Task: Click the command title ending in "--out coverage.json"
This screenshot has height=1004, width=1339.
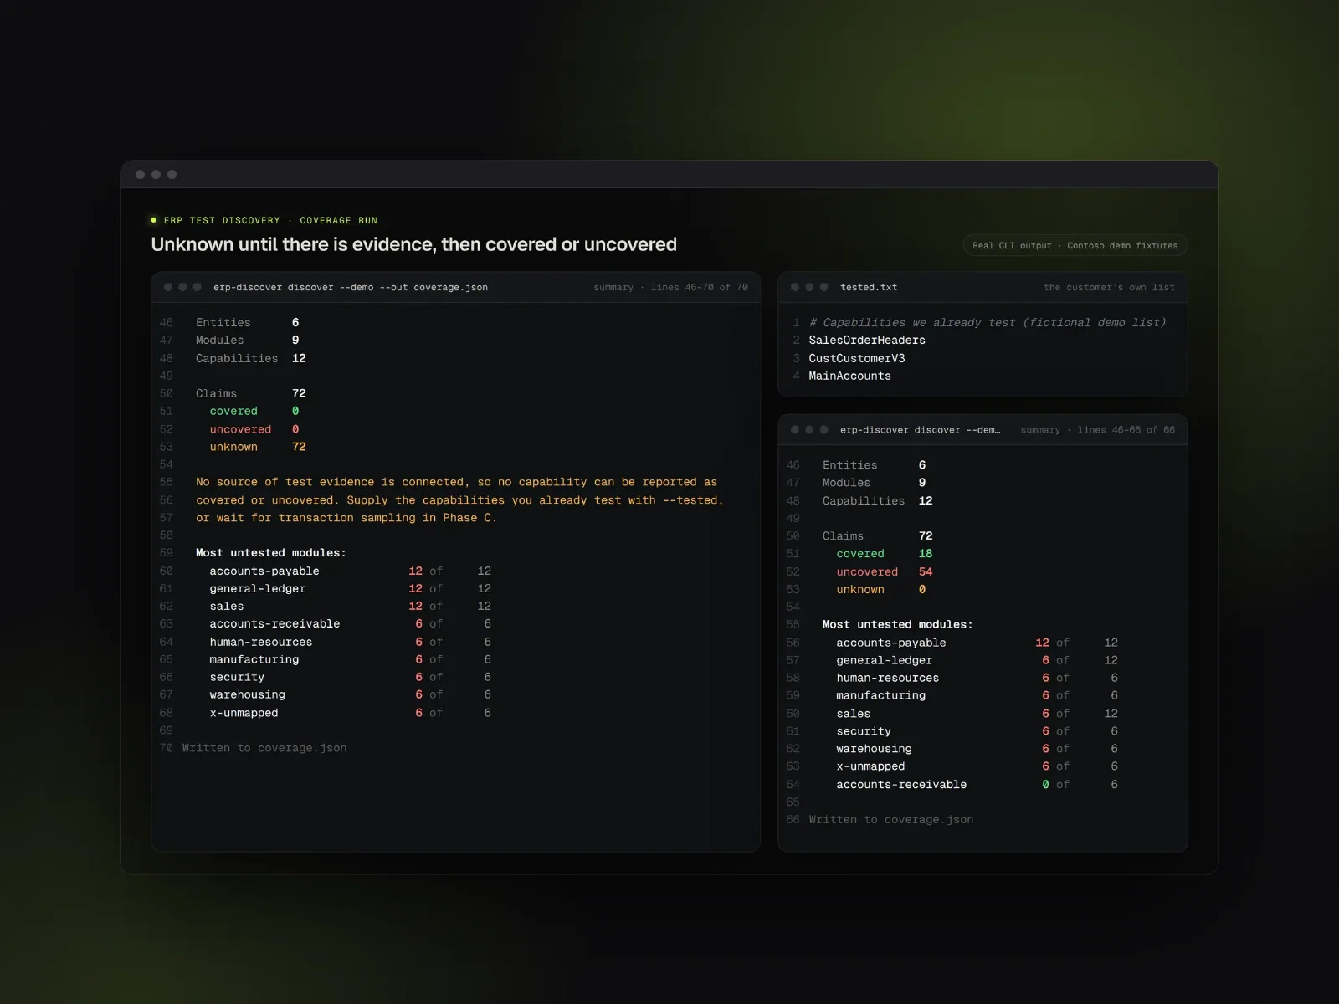Action: [351, 287]
